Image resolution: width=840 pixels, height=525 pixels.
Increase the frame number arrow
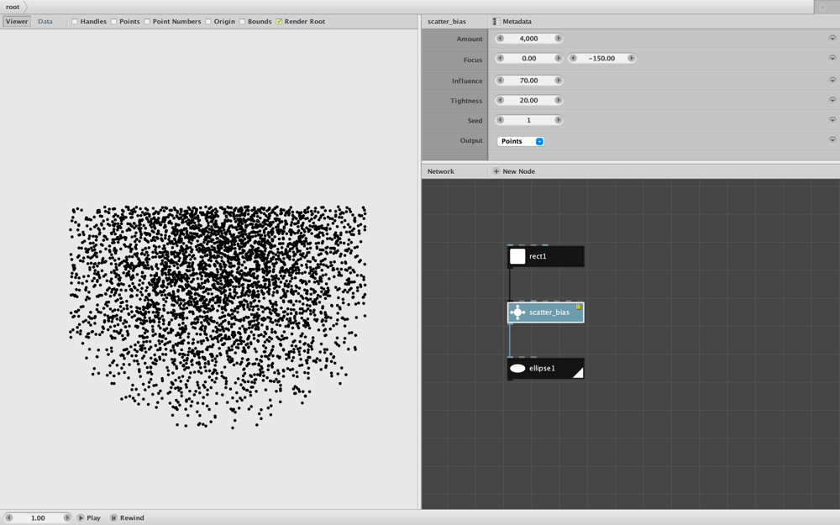67,518
